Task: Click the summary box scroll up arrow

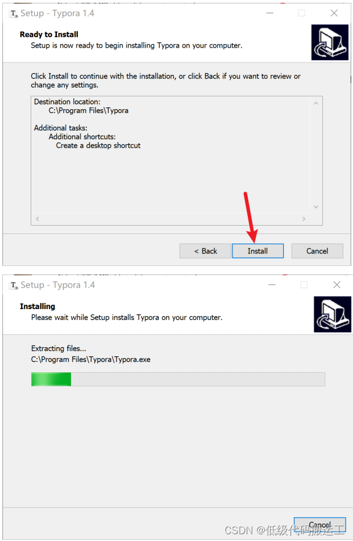Action: pyautogui.click(x=316, y=103)
